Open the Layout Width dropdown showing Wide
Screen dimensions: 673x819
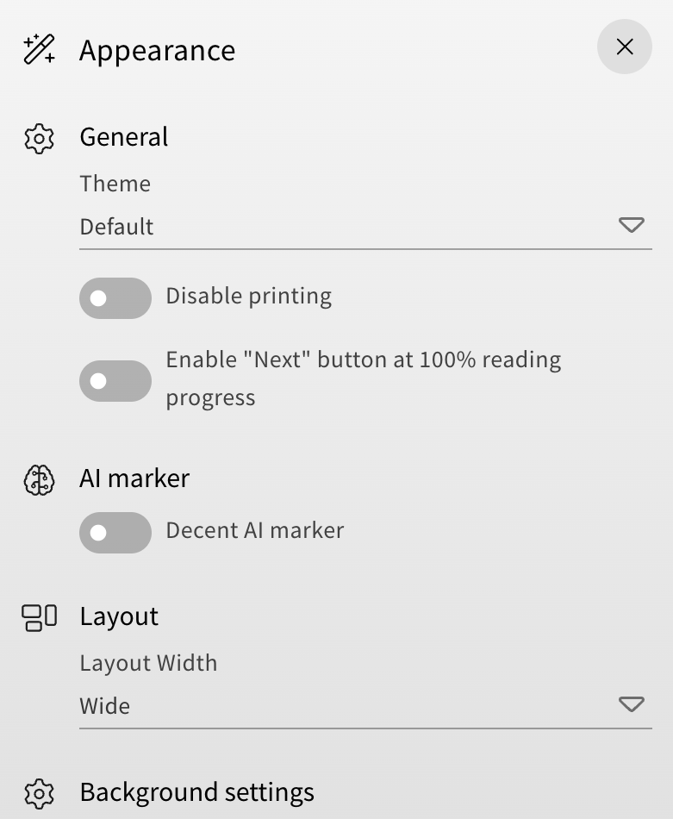tap(345, 706)
